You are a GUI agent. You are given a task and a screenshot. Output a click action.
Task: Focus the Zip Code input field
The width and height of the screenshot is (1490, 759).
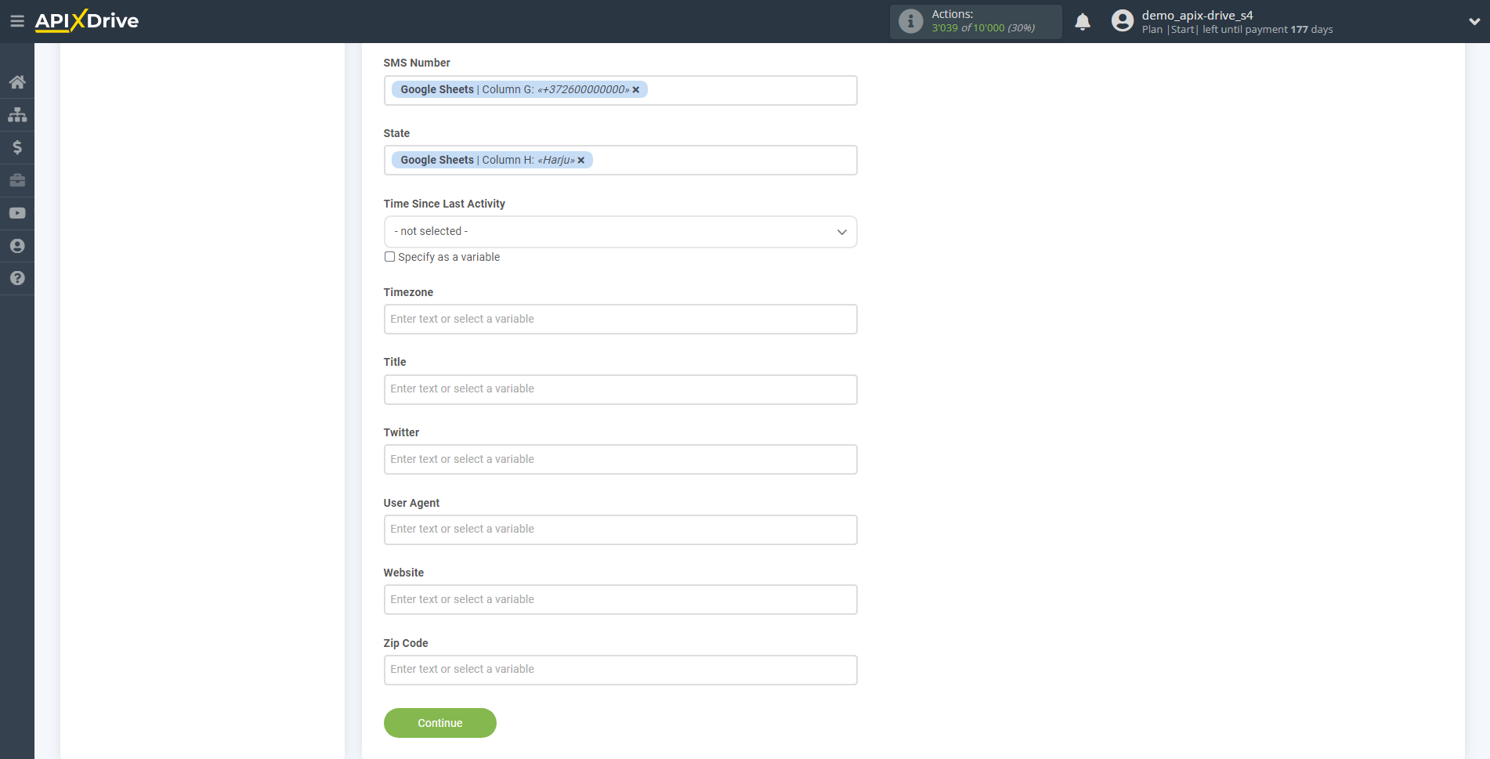click(620, 670)
